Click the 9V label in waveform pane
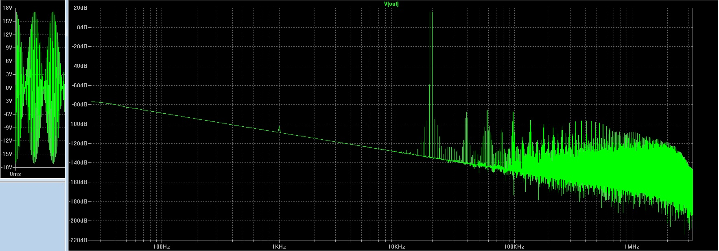Screen dimensions: 719x251 pos(8,48)
